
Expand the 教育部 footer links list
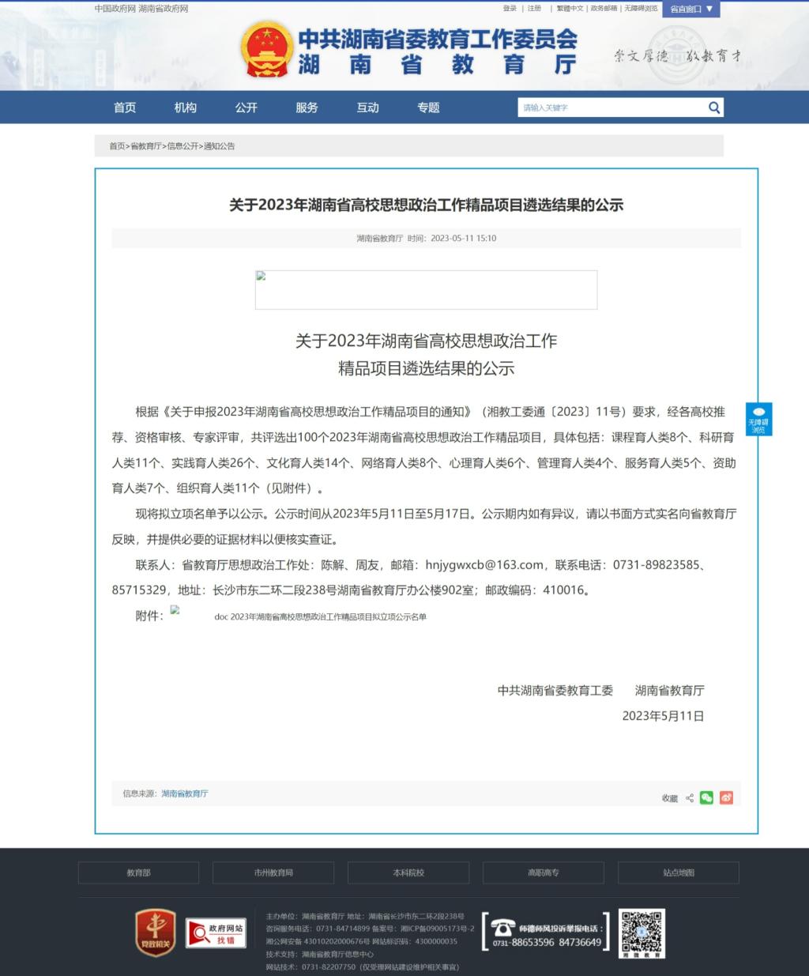click(138, 872)
